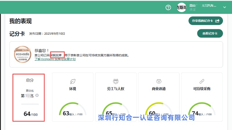Click the 环境 score gauge showing 63
This screenshot has width=232, height=130.
[72, 111]
